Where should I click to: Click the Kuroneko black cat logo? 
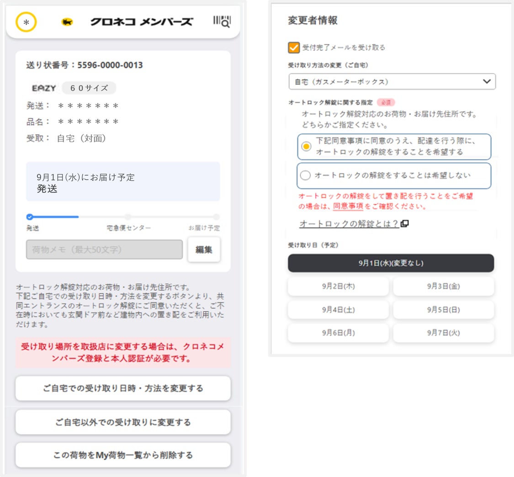click(68, 22)
